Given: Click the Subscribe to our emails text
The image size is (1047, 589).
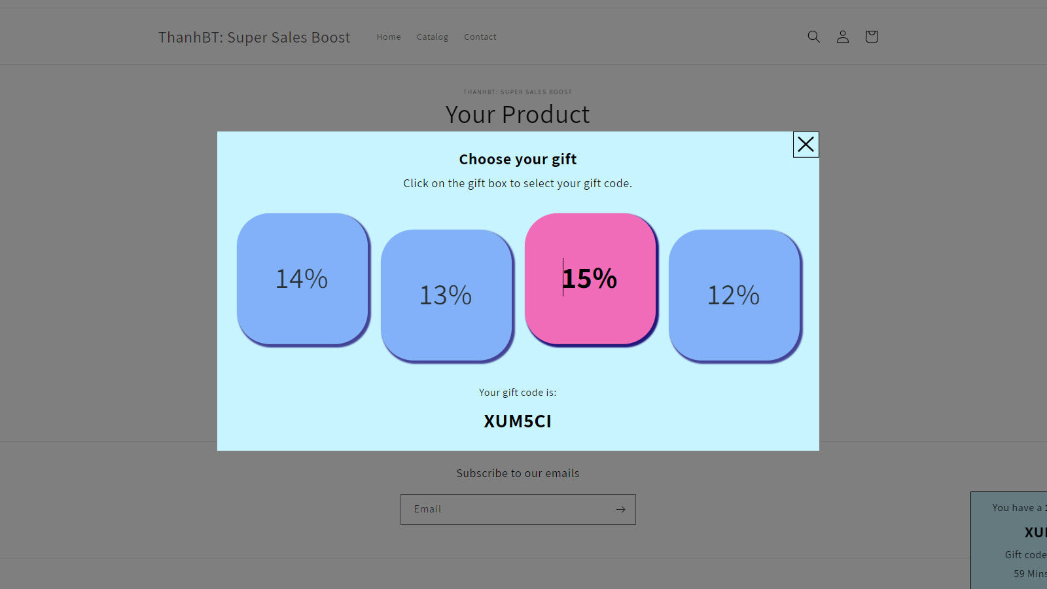Looking at the screenshot, I should pyautogui.click(x=518, y=473).
